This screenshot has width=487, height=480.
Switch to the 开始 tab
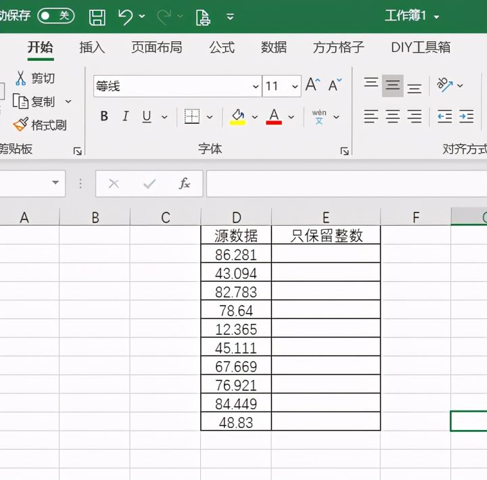[41, 47]
